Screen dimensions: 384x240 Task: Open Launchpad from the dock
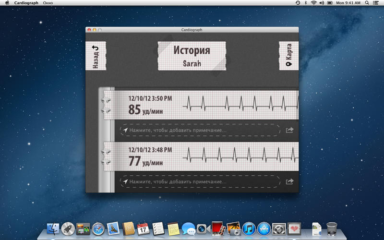tap(68, 229)
